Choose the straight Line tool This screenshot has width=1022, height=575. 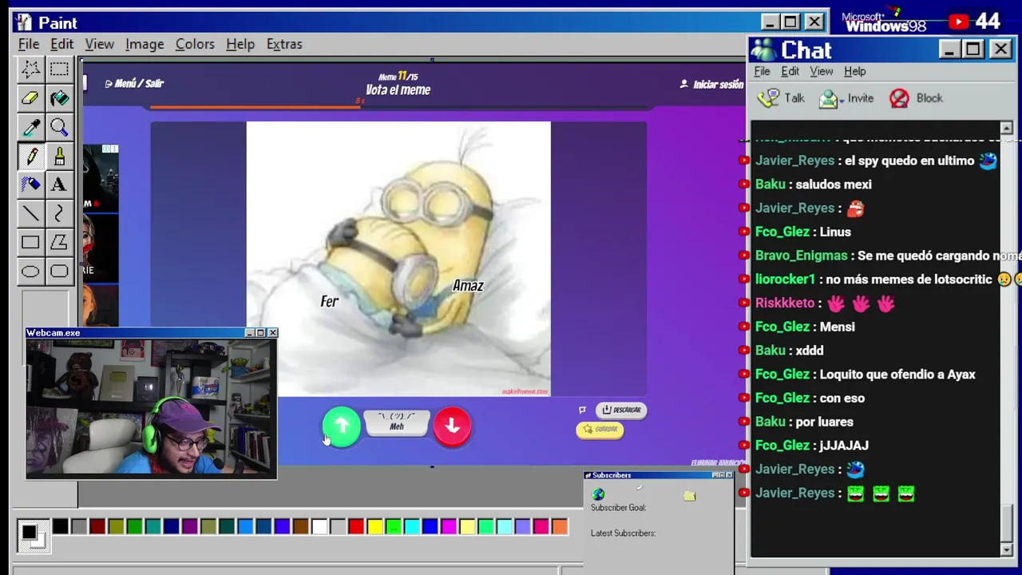[30, 213]
